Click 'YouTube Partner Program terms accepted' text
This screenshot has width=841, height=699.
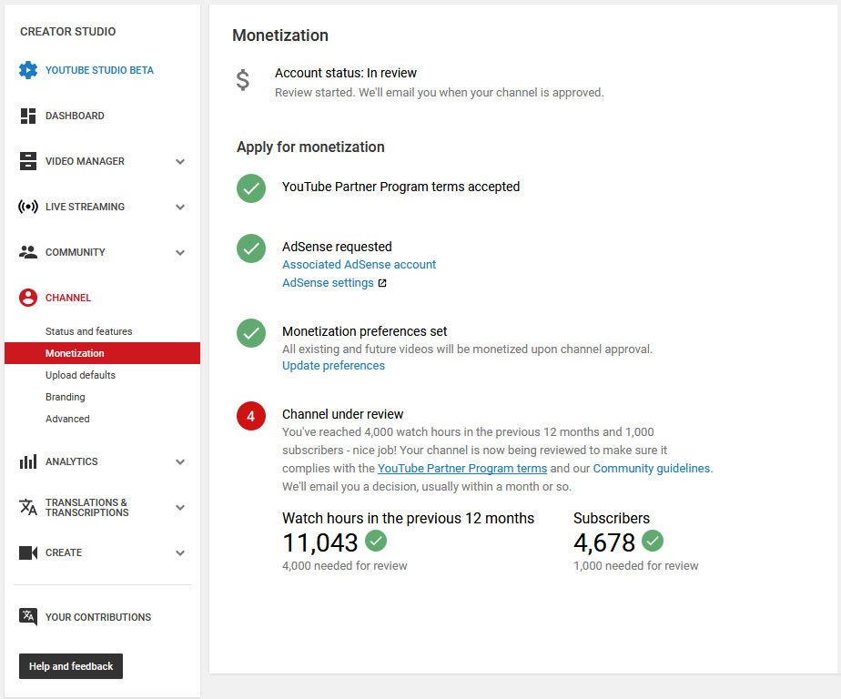pyautogui.click(x=400, y=187)
